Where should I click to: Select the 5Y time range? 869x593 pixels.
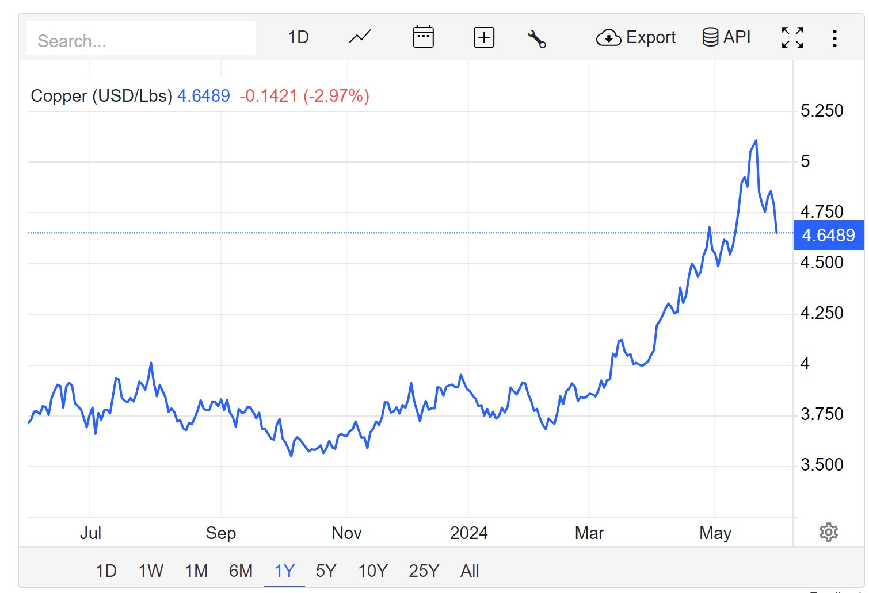point(326,571)
